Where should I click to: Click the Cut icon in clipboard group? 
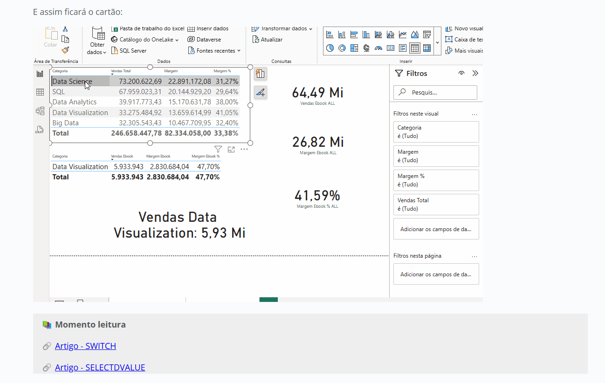(x=65, y=29)
